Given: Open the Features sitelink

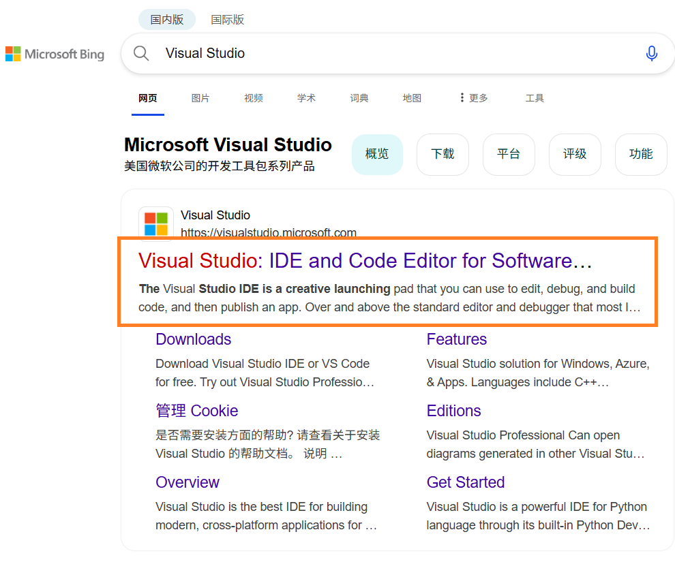Looking at the screenshot, I should (457, 339).
